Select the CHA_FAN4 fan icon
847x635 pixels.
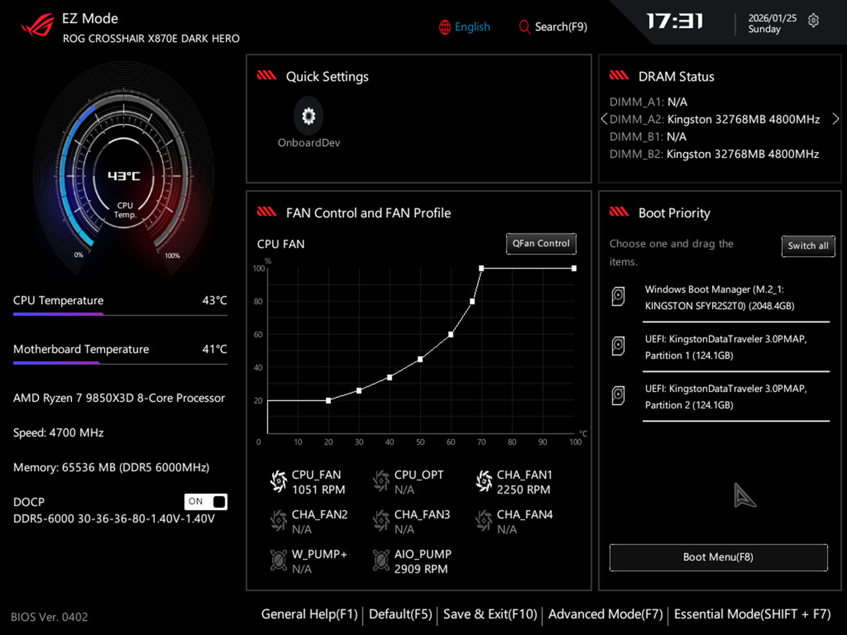(484, 521)
